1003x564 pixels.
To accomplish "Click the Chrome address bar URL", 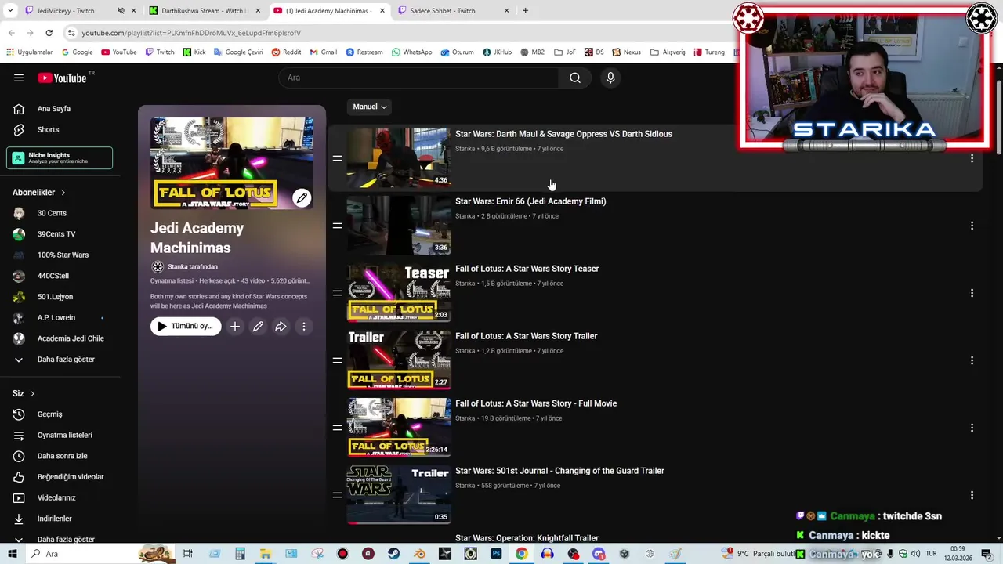I will (x=191, y=33).
